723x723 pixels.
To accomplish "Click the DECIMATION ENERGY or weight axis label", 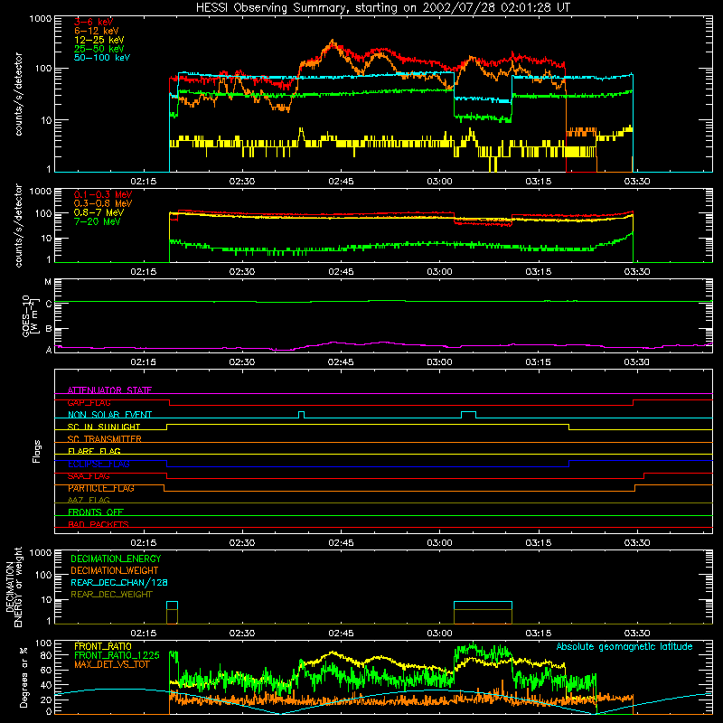I will tap(14, 587).
